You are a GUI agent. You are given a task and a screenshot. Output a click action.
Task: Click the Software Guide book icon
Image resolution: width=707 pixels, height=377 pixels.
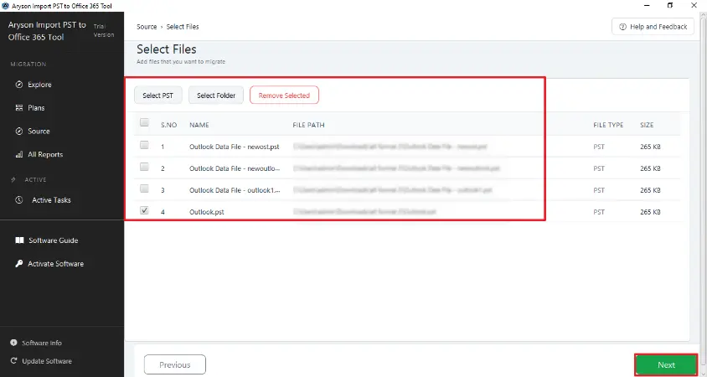19,240
